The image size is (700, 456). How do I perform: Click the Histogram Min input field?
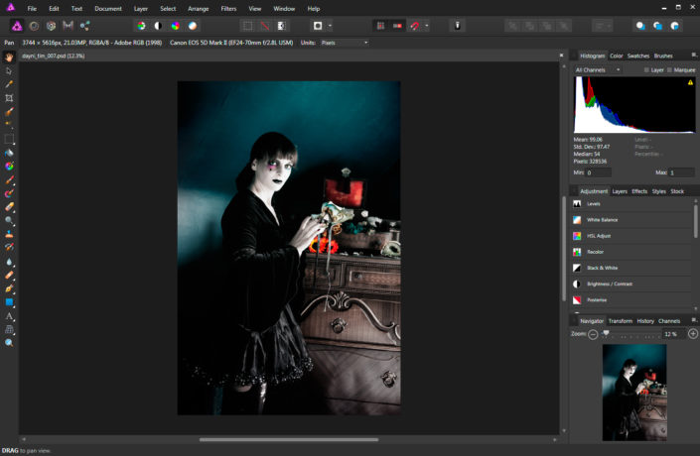[x=599, y=172]
